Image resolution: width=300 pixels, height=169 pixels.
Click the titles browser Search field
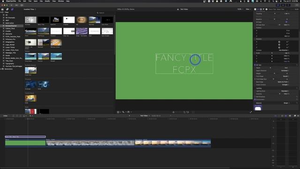[105, 13]
